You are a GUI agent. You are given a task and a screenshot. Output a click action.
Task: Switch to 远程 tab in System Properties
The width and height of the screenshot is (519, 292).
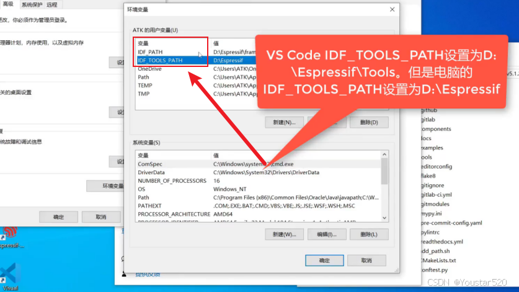coord(52,4)
